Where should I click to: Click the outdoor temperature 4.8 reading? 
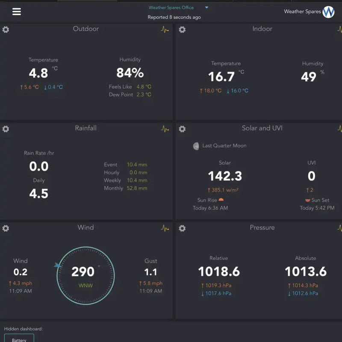(38, 73)
